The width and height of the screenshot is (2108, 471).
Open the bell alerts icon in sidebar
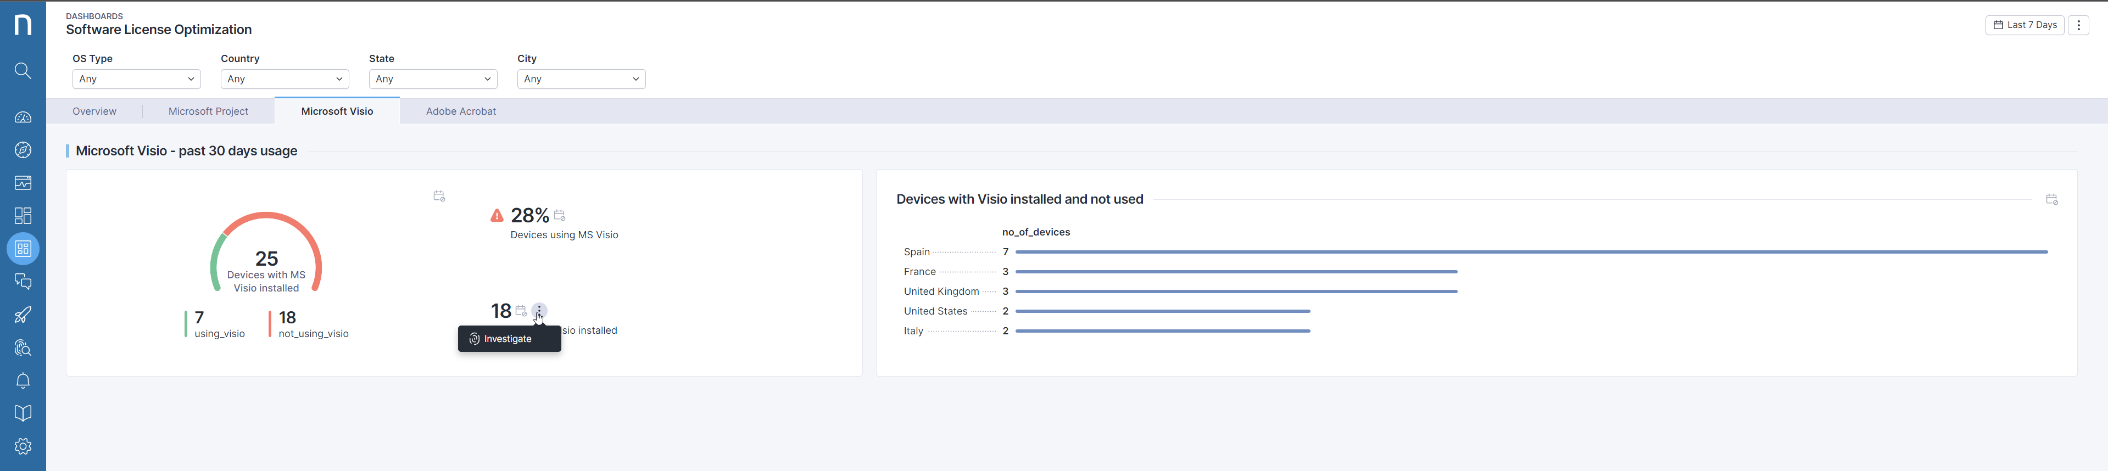(23, 381)
